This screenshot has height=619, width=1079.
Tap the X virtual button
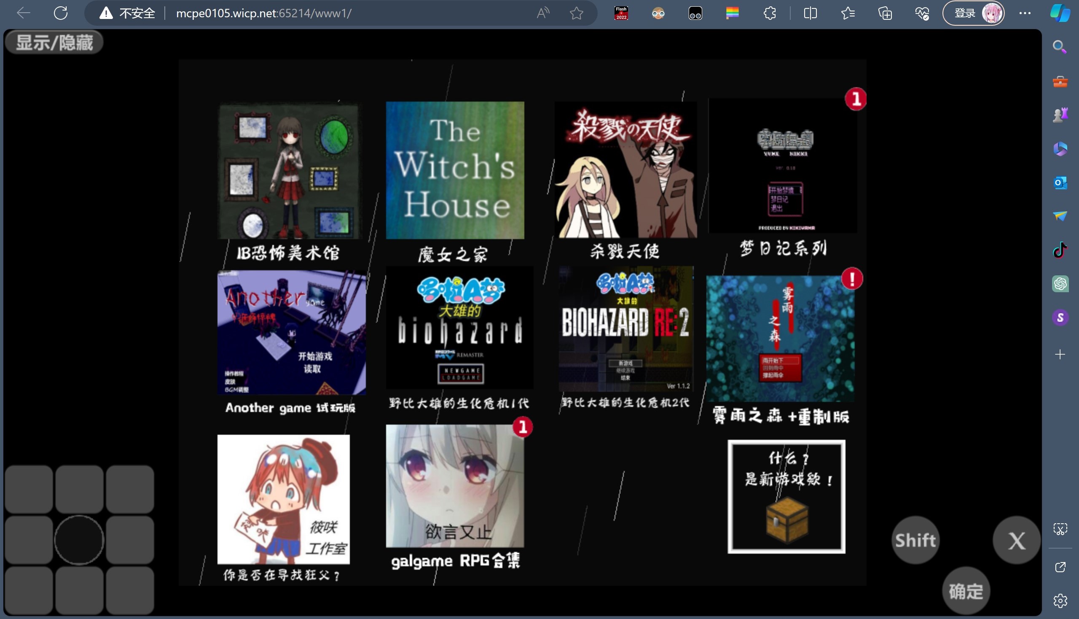point(1017,540)
